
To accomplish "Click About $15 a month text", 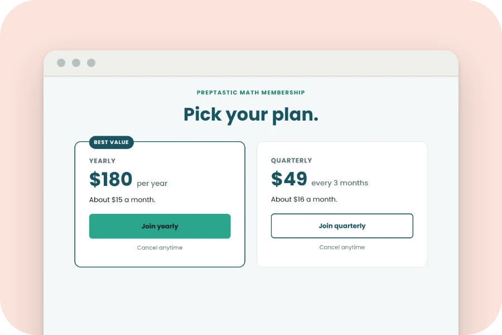I will pyautogui.click(x=122, y=200).
